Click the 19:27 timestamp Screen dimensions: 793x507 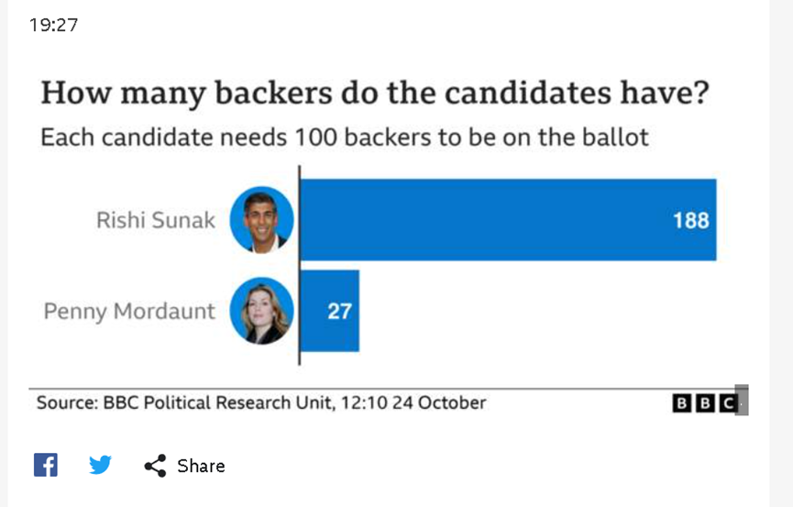click(x=53, y=25)
